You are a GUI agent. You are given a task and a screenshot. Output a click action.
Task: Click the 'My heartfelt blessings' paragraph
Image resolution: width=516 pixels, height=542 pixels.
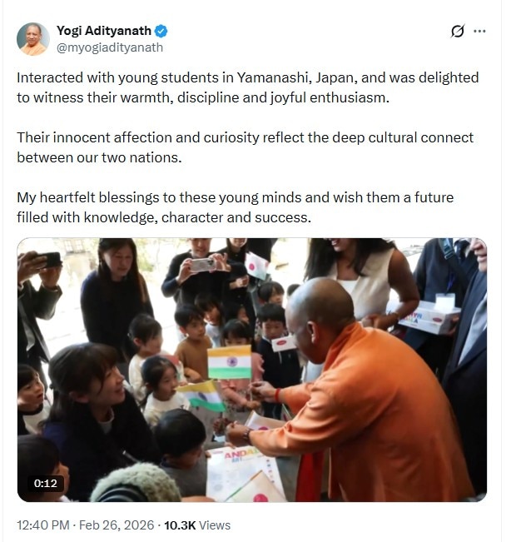[x=235, y=207]
